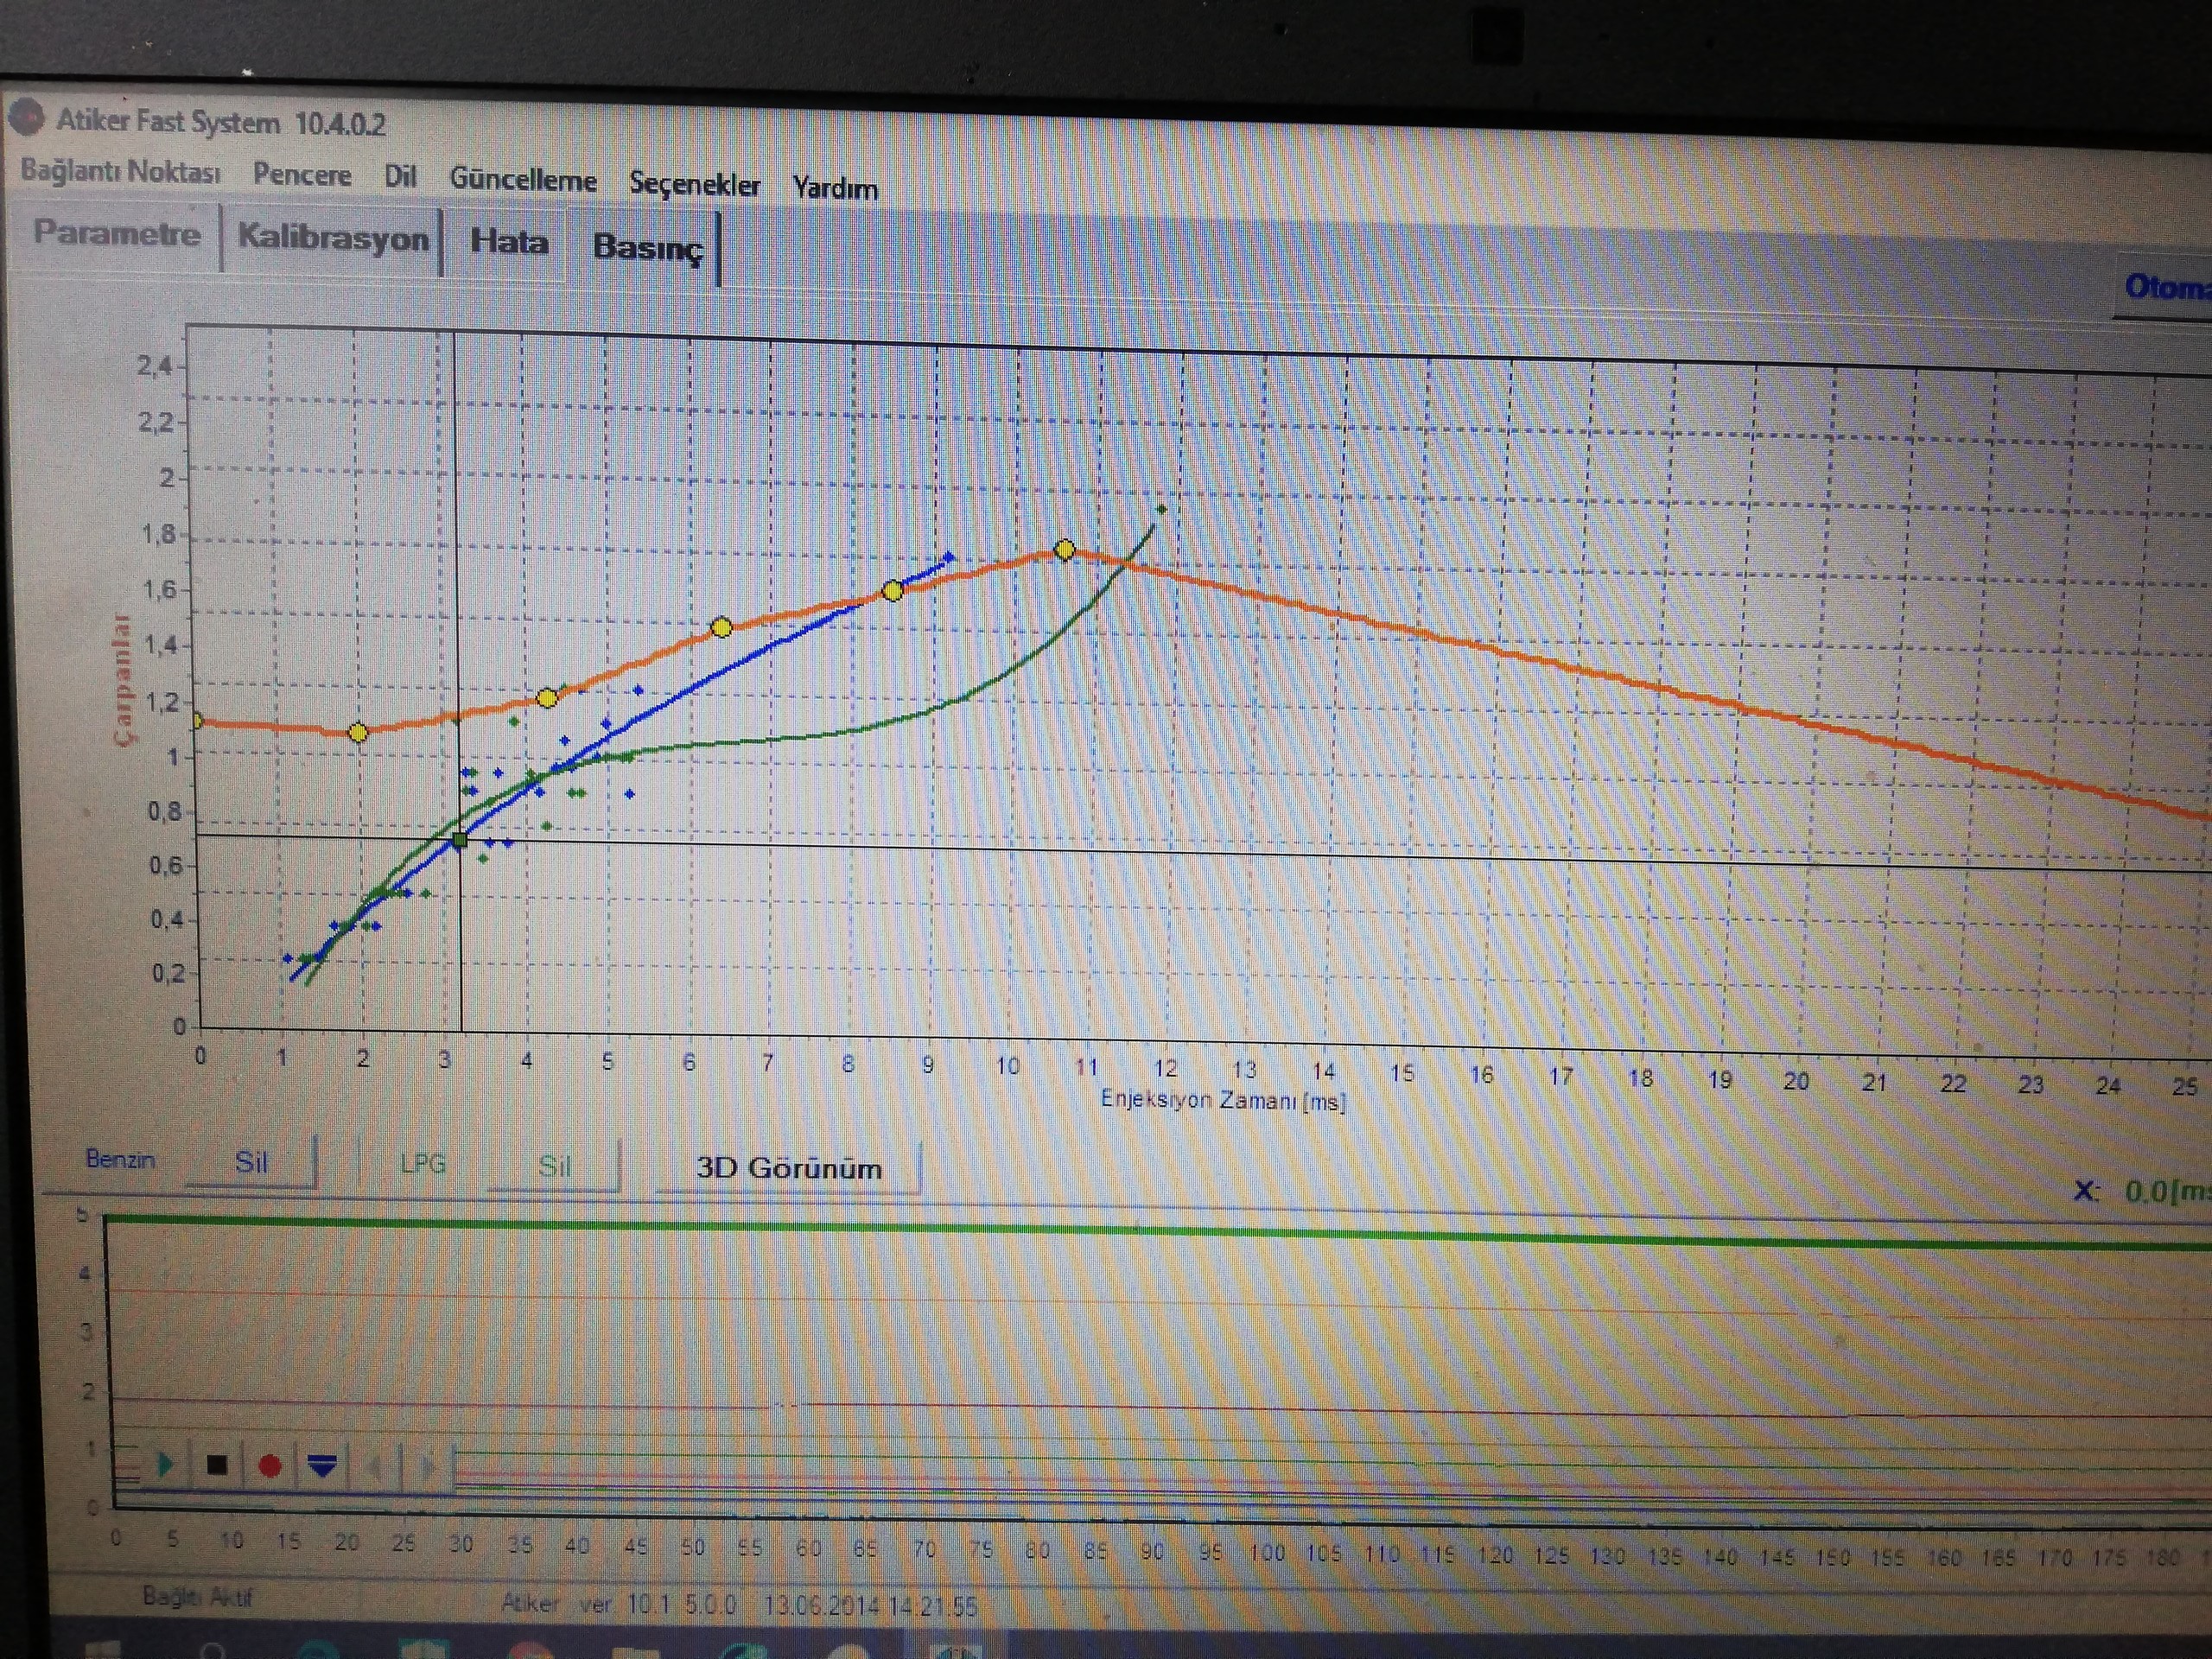The width and height of the screenshot is (2212, 1659).
Task: Switch to the Parametre tab
Action: 117,233
